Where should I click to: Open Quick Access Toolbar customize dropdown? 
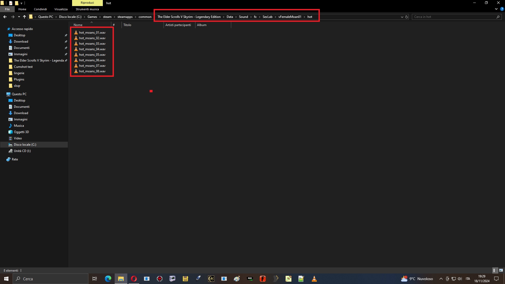tap(22, 3)
